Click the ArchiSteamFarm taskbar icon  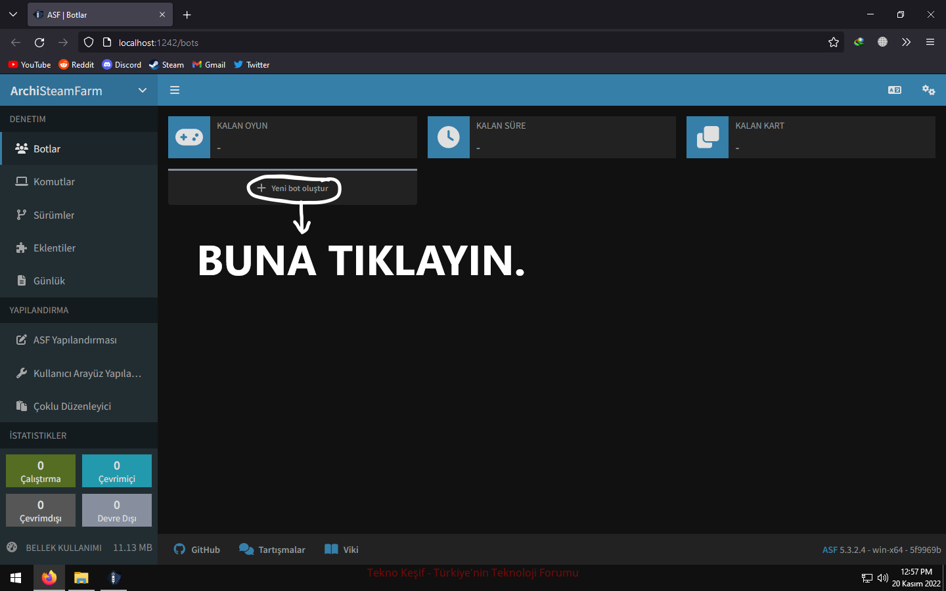[x=114, y=578]
